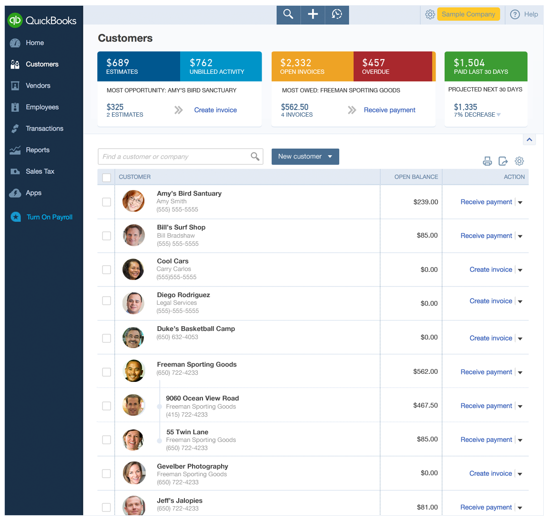This screenshot has width=548, height=520.
Task: Click the Employees badge icon in sidebar
Action: (15, 107)
